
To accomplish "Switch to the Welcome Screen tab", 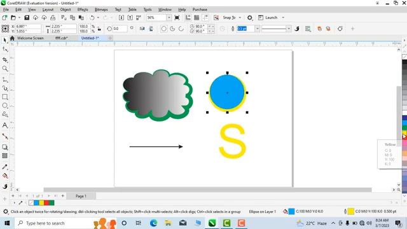I will tap(30, 38).
